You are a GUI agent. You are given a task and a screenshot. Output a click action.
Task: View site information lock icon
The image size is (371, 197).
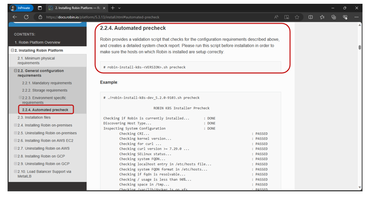(40, 17)
